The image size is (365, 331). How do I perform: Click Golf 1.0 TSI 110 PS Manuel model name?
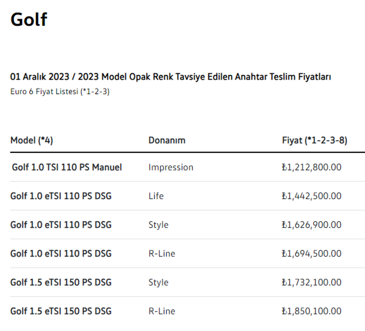point(66,167)
